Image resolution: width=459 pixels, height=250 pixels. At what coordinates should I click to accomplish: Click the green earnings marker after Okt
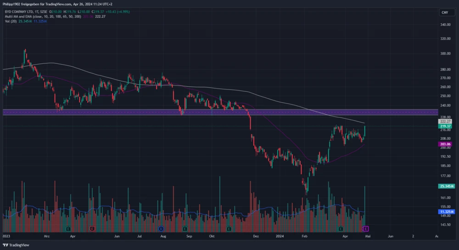click(229, 228)
